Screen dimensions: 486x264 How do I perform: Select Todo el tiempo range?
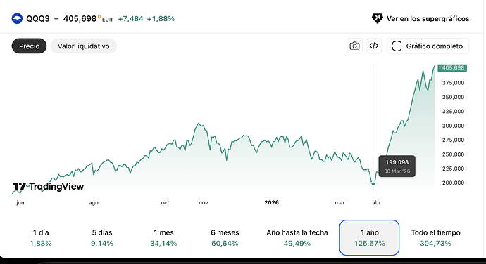(435, 238)
